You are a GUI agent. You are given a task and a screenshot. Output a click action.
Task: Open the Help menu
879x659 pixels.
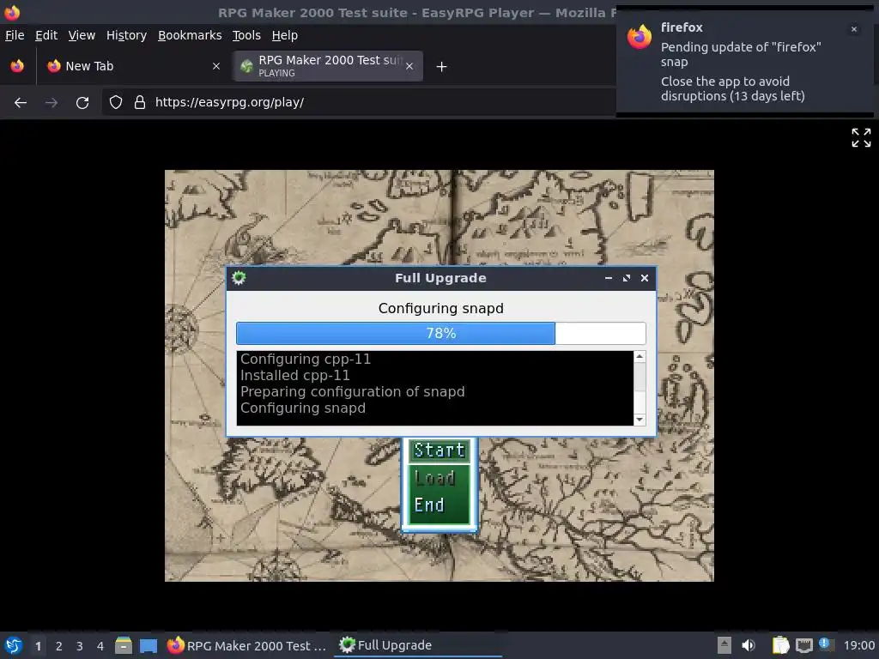point(285,35)
